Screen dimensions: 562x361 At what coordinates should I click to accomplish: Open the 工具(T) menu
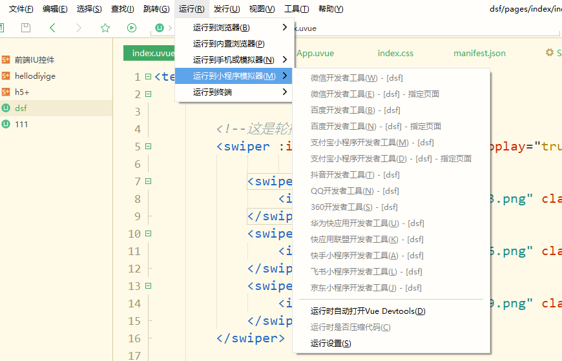tap(297, 9)
